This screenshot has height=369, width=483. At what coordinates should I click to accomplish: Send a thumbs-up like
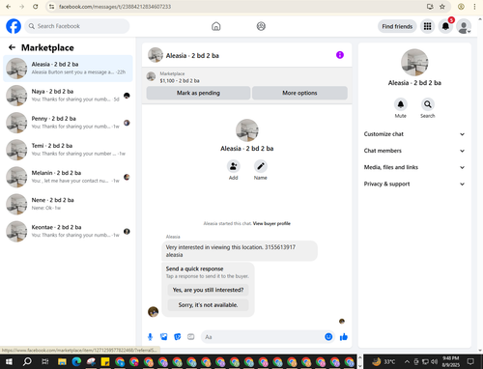(344, 337)
